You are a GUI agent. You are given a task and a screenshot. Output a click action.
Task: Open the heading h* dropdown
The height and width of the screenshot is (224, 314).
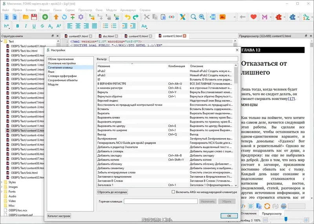[6, 26]
